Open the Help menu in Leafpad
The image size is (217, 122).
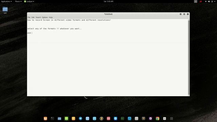pos(51,17)
